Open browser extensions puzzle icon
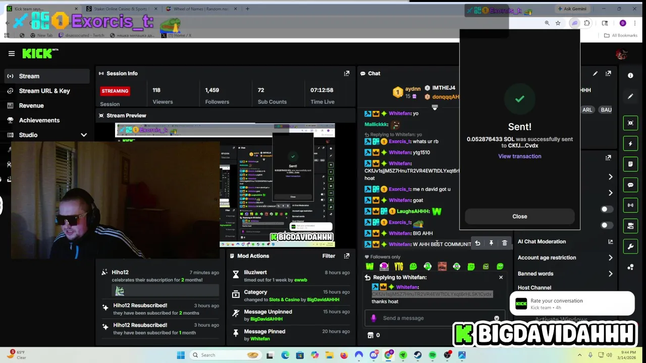 click(x=587, y=23)
